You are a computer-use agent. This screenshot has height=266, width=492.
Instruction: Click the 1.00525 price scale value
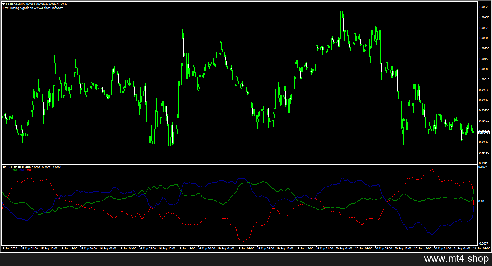point(484,7)
